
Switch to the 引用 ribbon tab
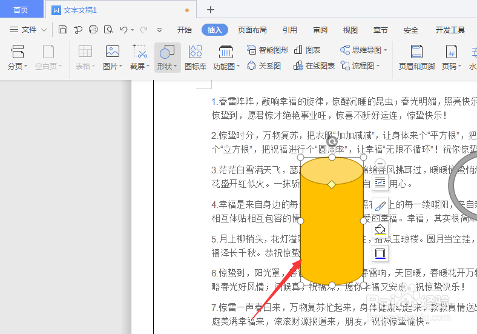289,30
